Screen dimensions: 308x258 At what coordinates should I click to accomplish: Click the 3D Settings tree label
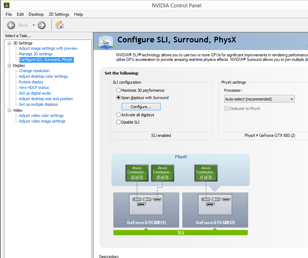pyautogui.click(x=23, y=43)
